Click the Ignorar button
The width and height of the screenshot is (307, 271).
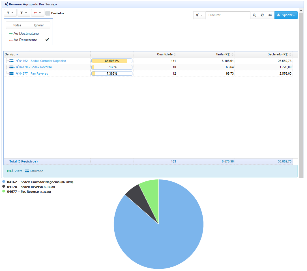[x=39, y=25]
